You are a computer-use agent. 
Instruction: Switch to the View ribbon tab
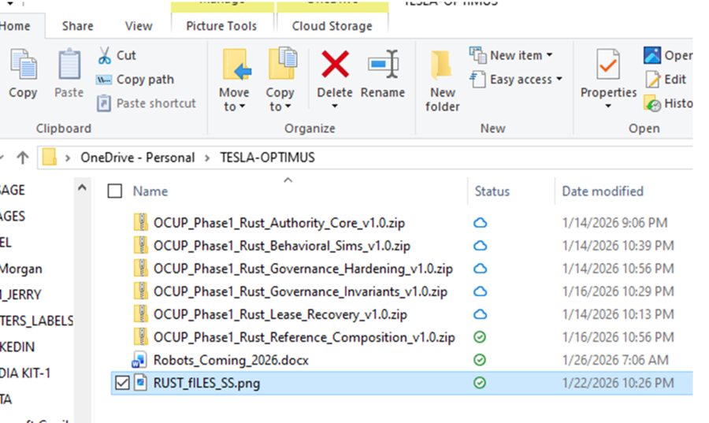pyautogui.click(x=139, y=26)
